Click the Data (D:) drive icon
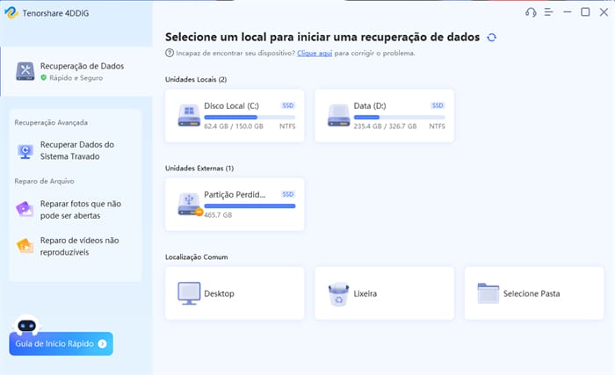The width and height of the screenshot is (615, 375). pyautogui.click(x=338, y=116)
